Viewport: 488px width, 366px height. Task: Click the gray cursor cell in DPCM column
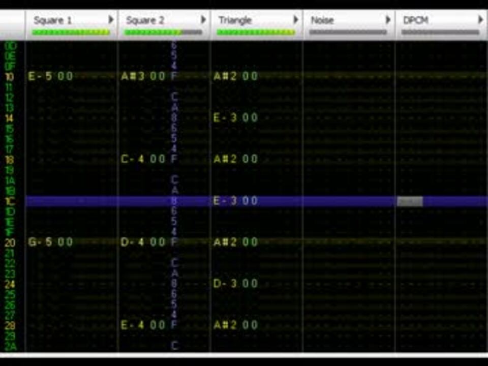tap(410, 201)
